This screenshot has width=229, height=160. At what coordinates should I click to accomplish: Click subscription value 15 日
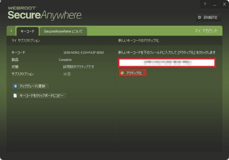coord(67,74)
